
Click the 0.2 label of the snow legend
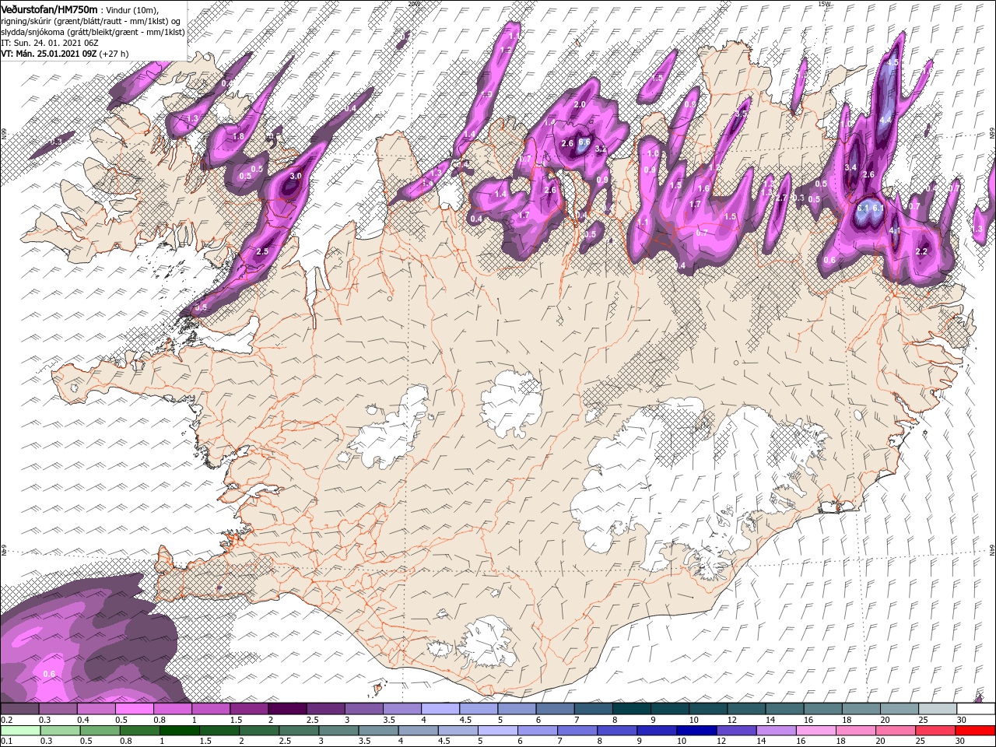pos(5,720)
